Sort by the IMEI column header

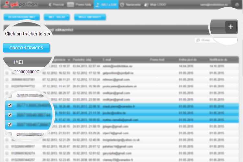click(18, 62)
